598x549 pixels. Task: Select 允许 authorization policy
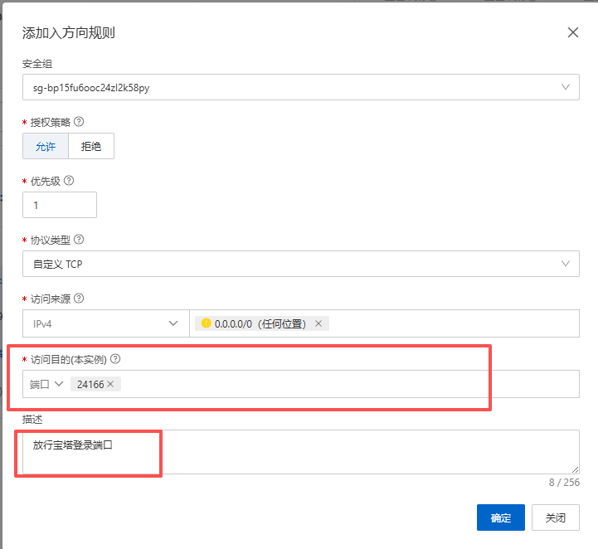click(x=45, y=146)
